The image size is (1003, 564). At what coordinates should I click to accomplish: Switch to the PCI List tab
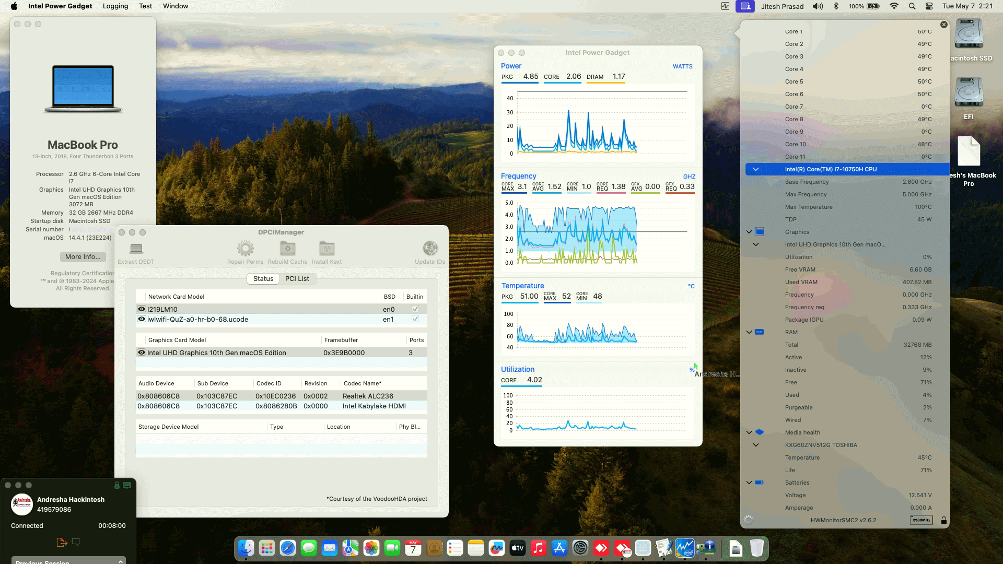click(297, 278)
